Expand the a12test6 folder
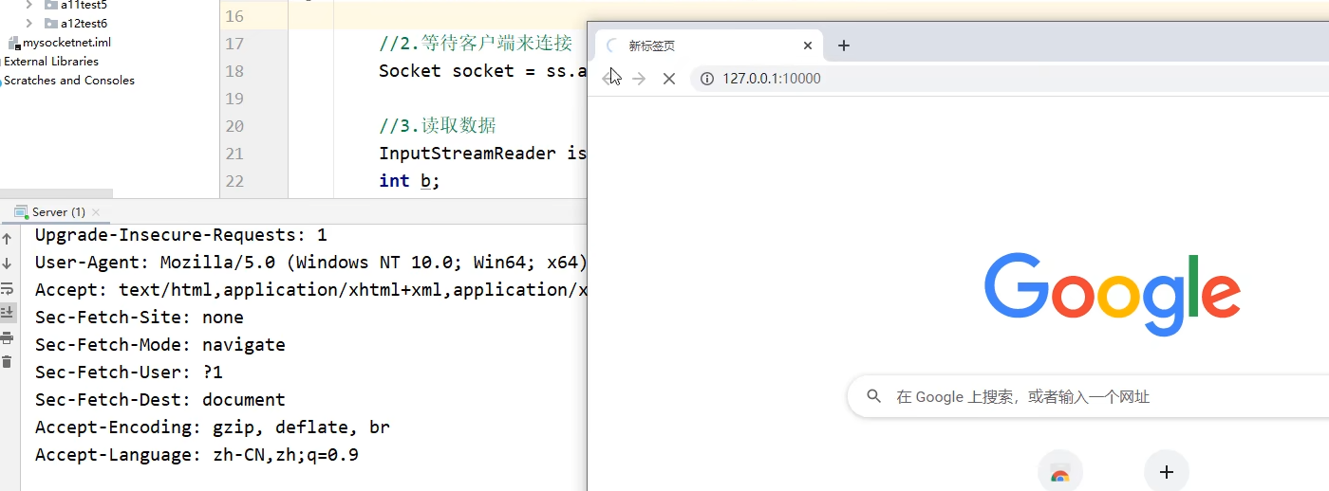The image size is (1329, 491). (29, 23)
